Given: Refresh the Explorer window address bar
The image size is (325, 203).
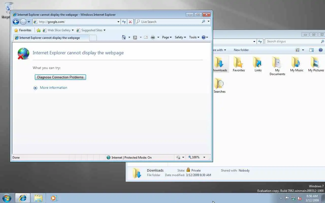Looking at the screenshot, I should [x=260, y=41].
